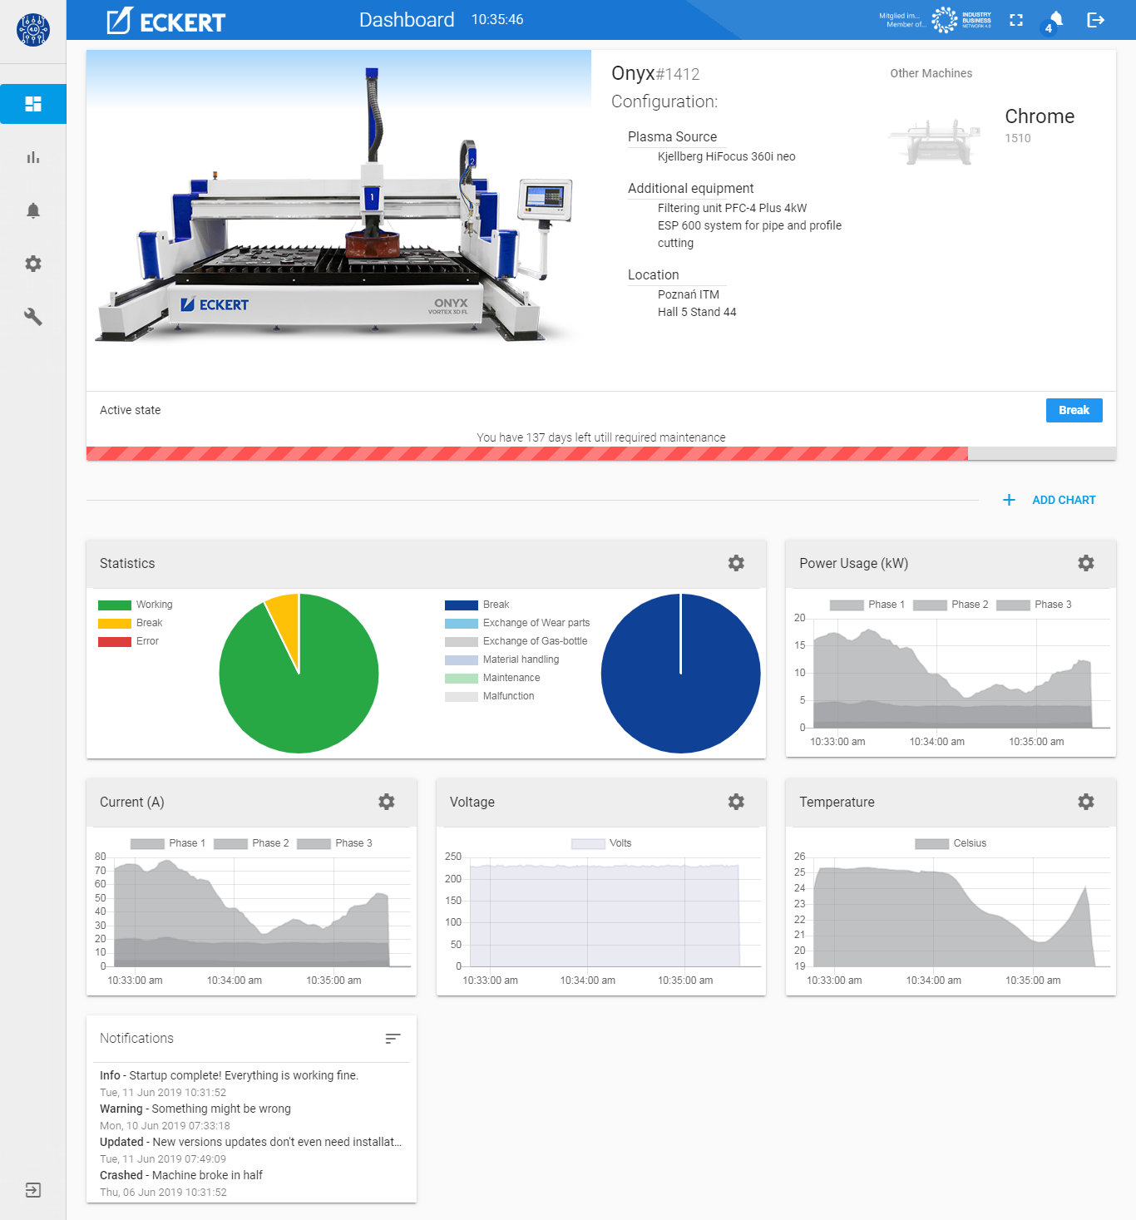Select the Dashboard tab in sidebar

[33, 104]
